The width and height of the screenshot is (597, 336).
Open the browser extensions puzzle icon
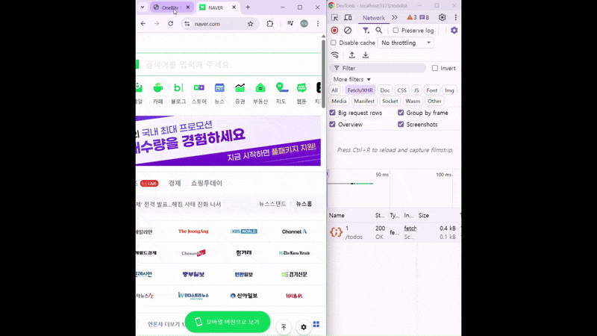pos(270,24)
